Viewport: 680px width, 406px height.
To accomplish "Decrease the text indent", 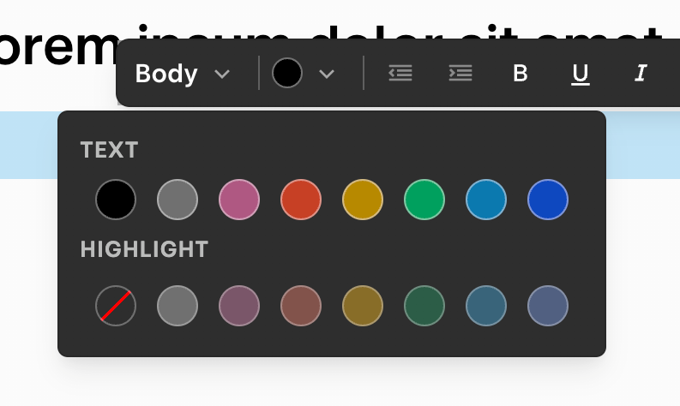I will tap(400, 74).
